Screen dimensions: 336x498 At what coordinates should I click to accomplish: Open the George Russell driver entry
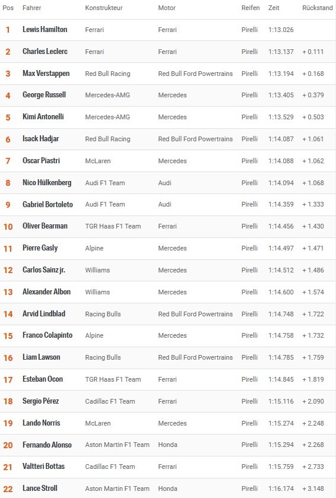coord(44,95)
